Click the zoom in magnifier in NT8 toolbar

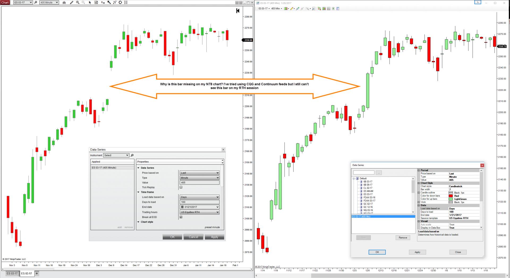pyautogui.click(x=78, y=2)
